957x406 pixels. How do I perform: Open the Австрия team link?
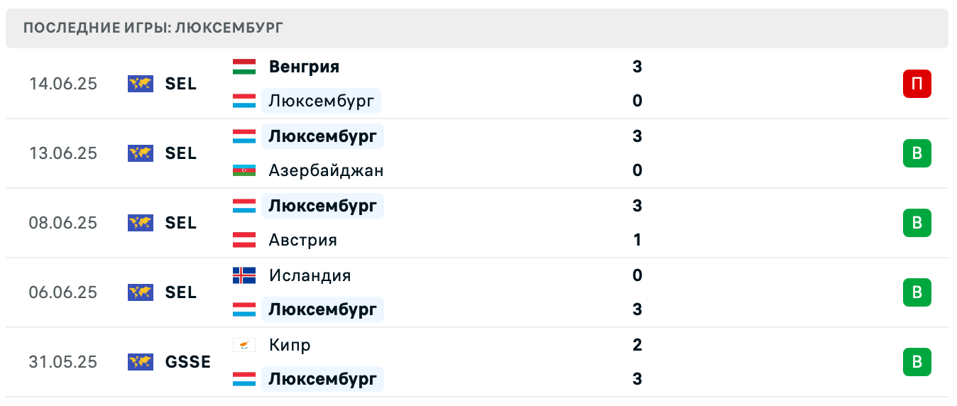coord(302,240)
